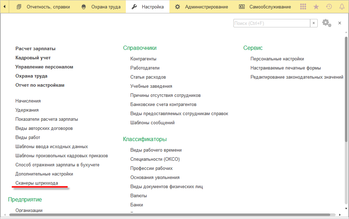Open Персональные настройки
349x219 pixels.
point(277,59)
